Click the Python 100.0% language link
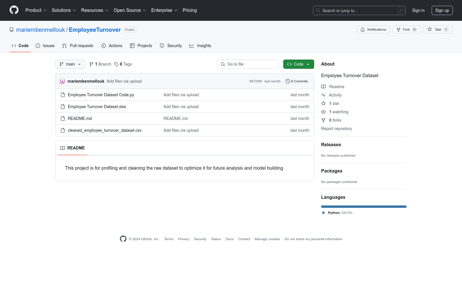Image resolution: width=462 pixels, height=289 pixels. click(337, 213)
